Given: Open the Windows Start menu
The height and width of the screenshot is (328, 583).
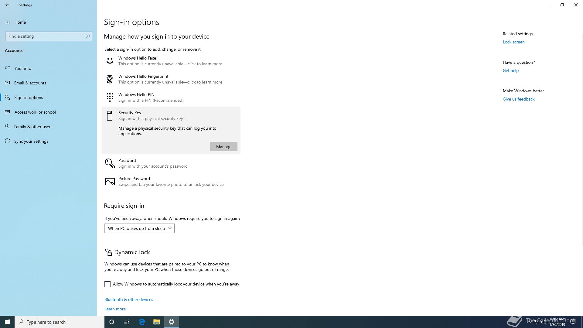Looking at the screenshot, I should pos(7,322).
